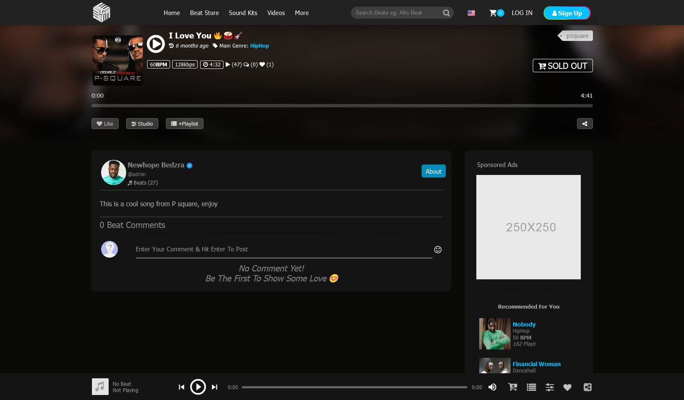The image size is (684, 400).
Task: Click the heart icon in bottom player
Action: click(567, 387)
